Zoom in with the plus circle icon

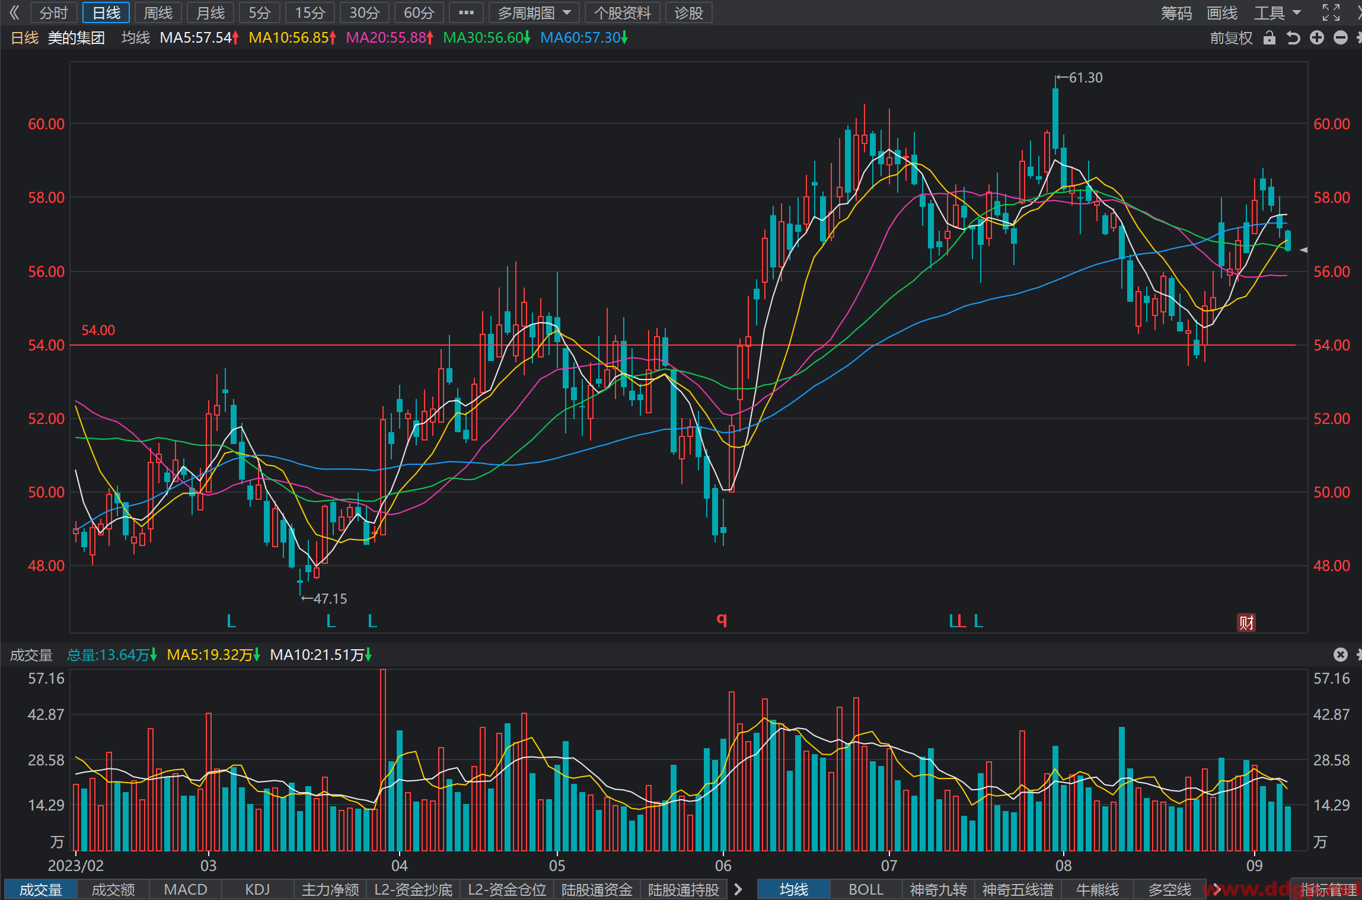pyautogui.click(x=1317, y=38)
